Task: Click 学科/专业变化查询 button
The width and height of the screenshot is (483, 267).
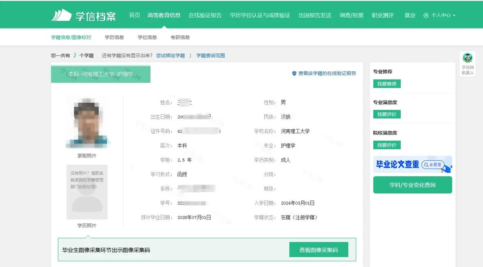Action: click(x=413, y=185)
